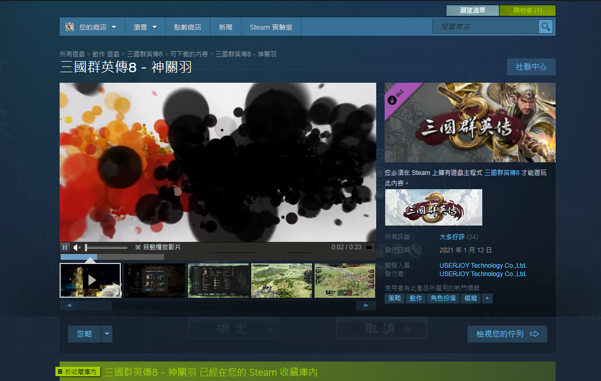Click 動作 遊戲 breadcrumb link
The width and height of the screenshot is (601, 381).
point(106,54)
